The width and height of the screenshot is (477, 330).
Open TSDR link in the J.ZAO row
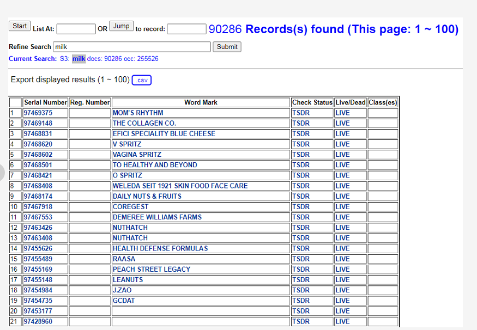[301, 290]
